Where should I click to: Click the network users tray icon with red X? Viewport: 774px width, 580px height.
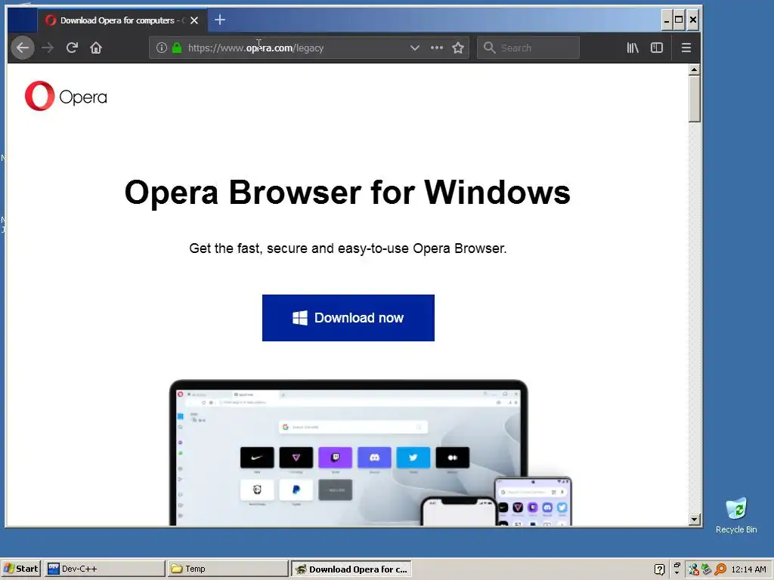pos(693,569)
